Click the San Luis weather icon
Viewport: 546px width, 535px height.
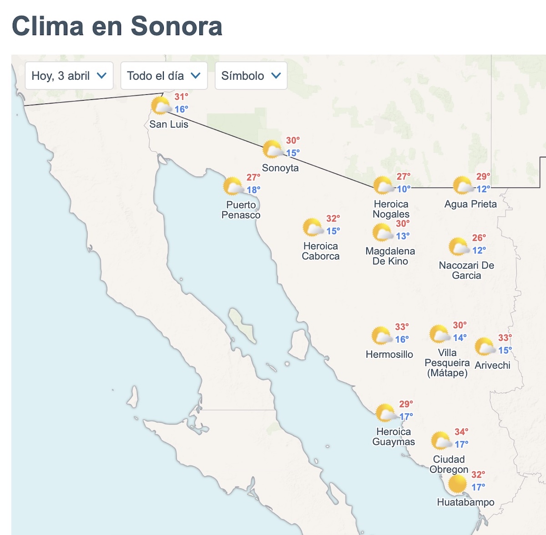tap(161, 106)
